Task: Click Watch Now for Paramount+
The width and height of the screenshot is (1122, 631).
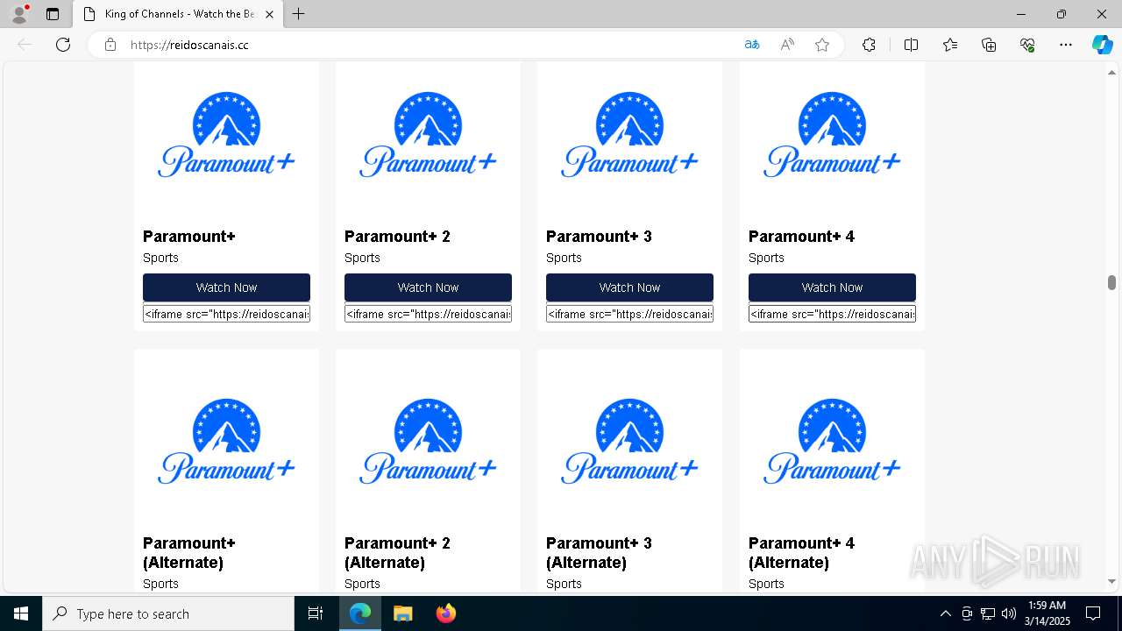Action: tap(226, 287)
